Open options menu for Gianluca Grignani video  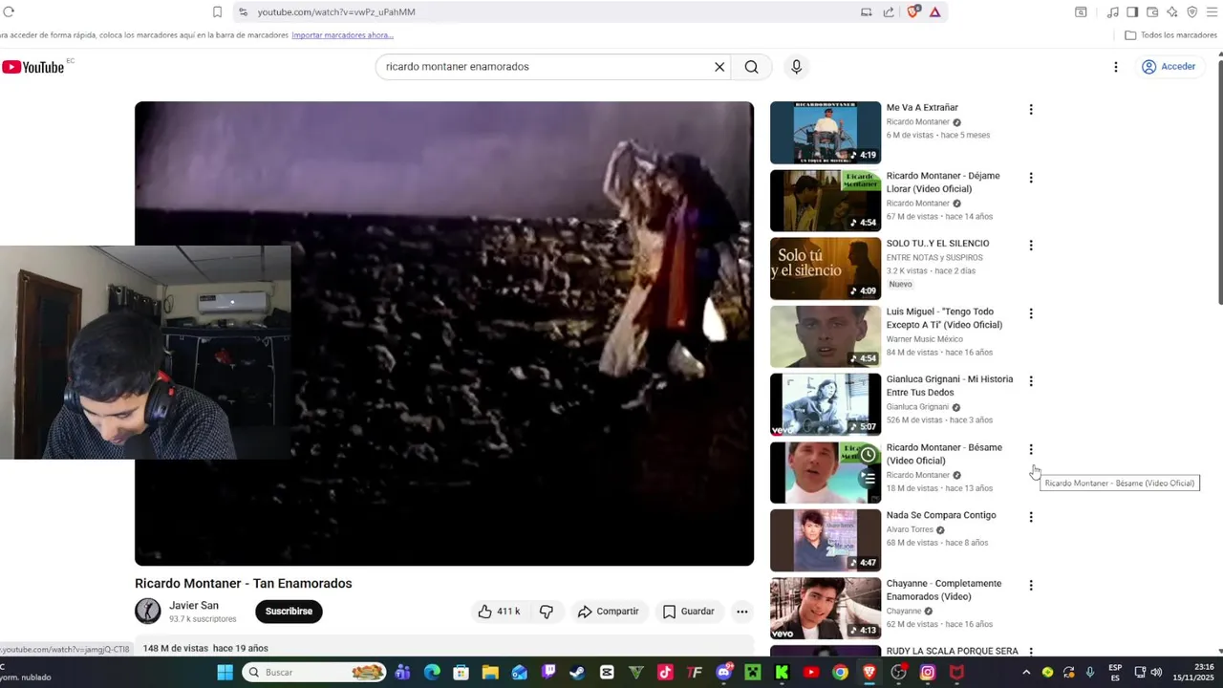click(1030, 381)
